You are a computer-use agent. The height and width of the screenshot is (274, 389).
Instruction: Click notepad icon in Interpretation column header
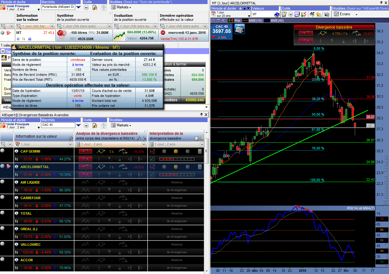click(197, 139)
